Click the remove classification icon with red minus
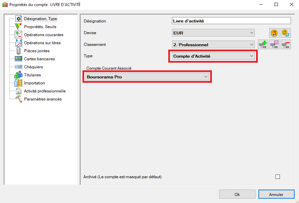Viewport: 299px width, 203px height. pos(286,45)
